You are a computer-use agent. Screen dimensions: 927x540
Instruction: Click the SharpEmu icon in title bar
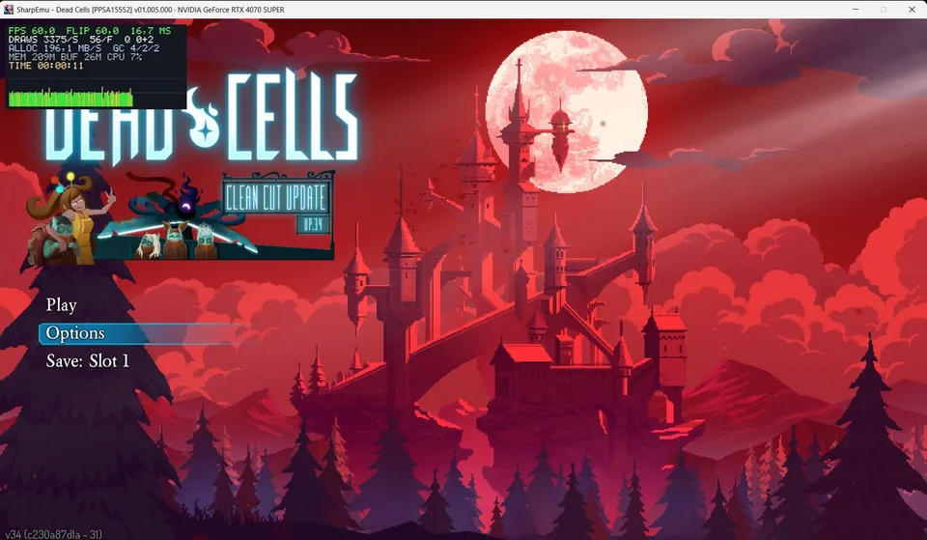point(9,10)
